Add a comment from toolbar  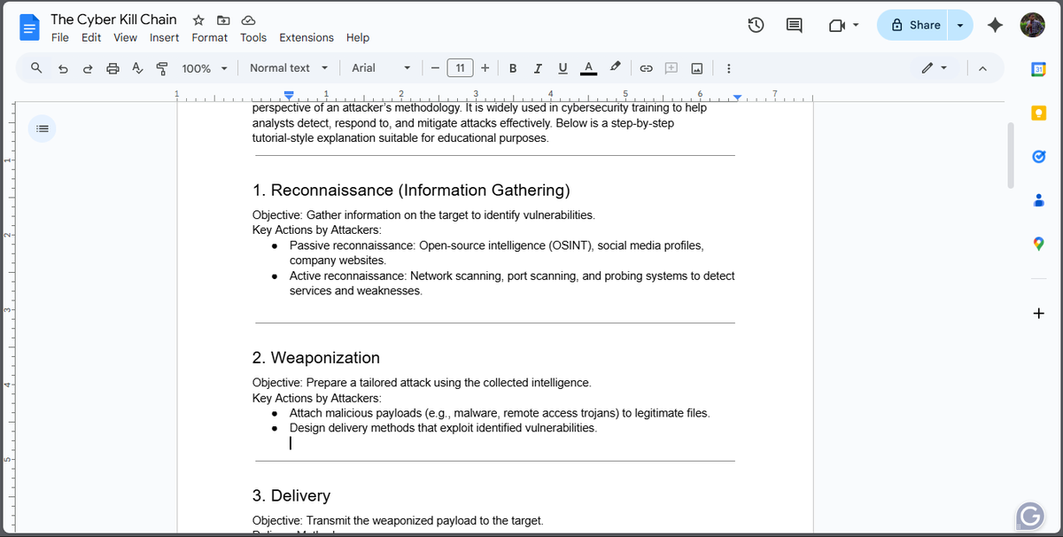pyautogui.click(x=671, y=68)
